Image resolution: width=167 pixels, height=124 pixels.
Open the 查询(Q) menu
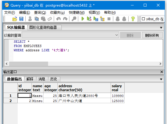coord(40,13)
